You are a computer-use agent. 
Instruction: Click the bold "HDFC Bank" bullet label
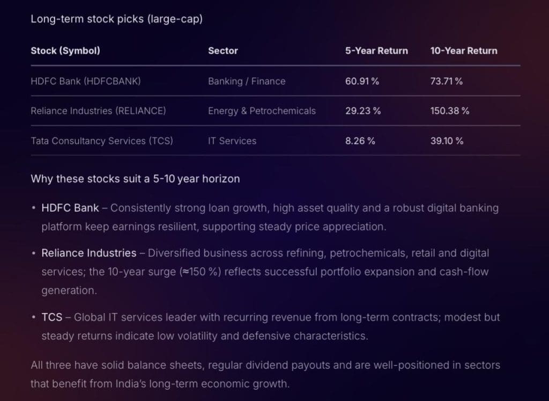pos(70,208)
